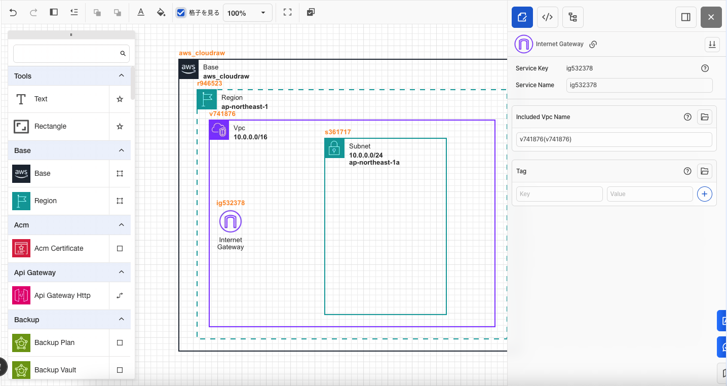Select the Text tool in palette
Screen dimensions: 727x386
[x=59, y=99]
